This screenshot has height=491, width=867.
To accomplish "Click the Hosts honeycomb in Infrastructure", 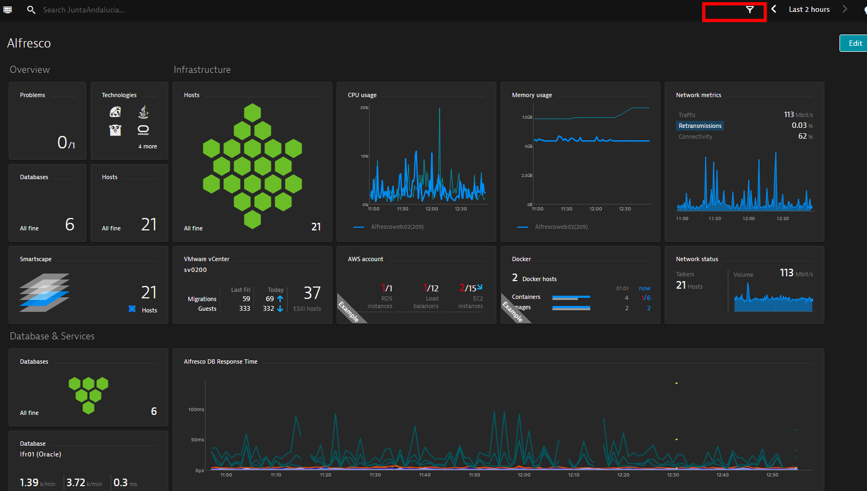I will click(252, 166).
